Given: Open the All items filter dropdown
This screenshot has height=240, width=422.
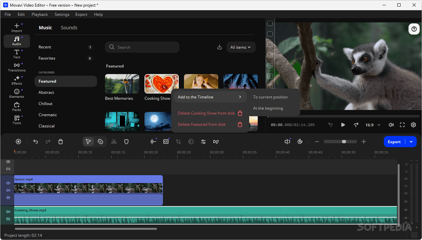Looking at the screenshot, I should click(x=241, y=47).
